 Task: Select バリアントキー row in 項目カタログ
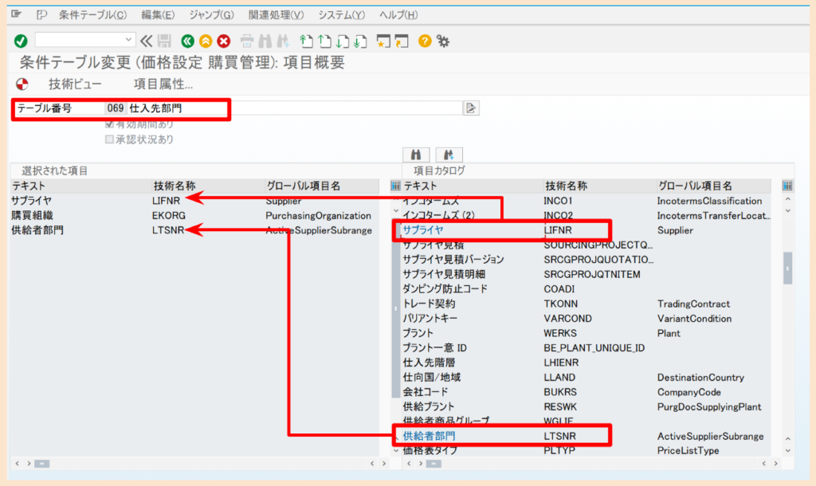(x=586, y=319)
